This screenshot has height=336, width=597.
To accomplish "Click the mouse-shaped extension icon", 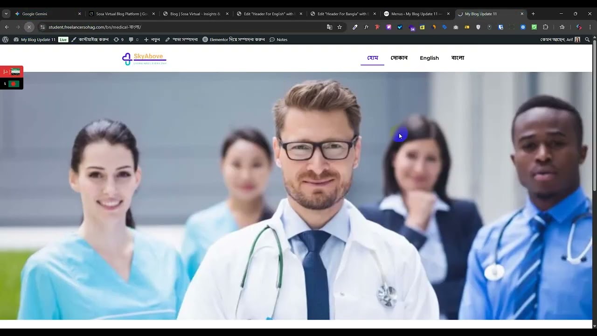I will click(489, 27).
